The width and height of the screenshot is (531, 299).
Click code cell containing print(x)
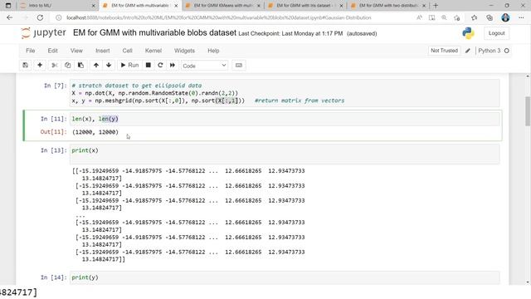click(285, 154)
